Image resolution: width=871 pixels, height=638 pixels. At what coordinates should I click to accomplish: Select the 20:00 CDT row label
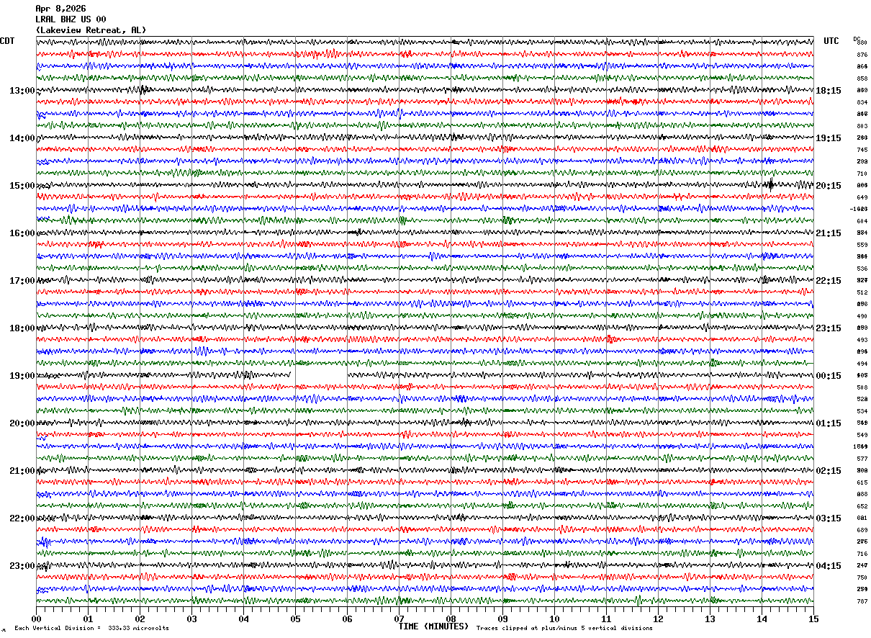pos(22,423)
